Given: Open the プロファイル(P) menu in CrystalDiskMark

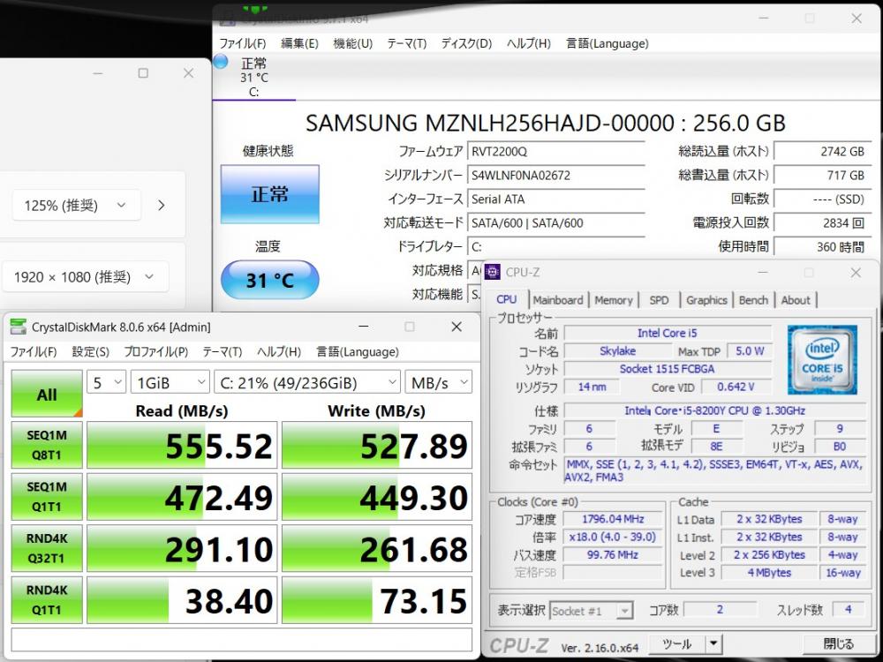Looking at the screenshot, I should (x=155, y=351).
